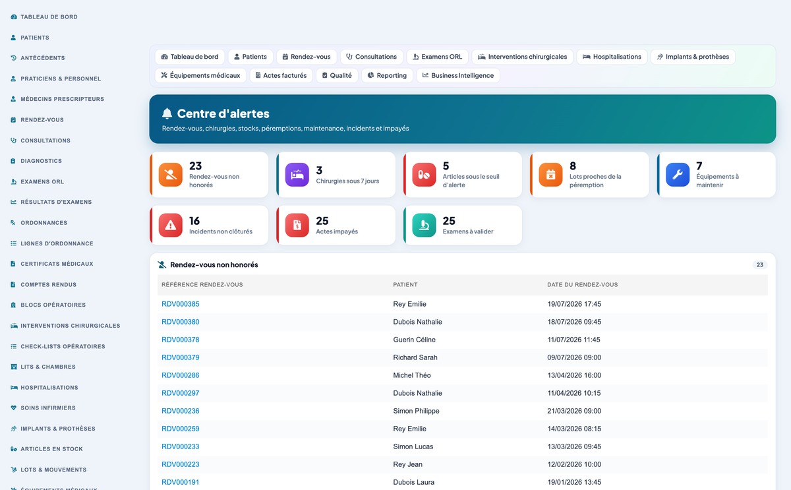Open appointment link RDV000259

[181, 429]
